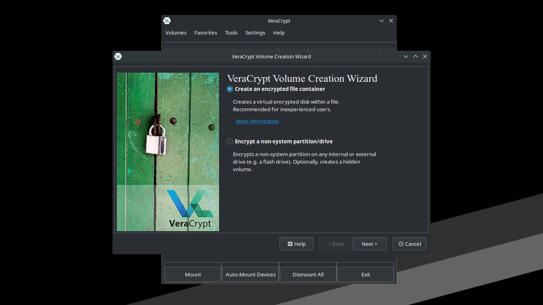Click the Help button in wizard

[x=296, y=244]
